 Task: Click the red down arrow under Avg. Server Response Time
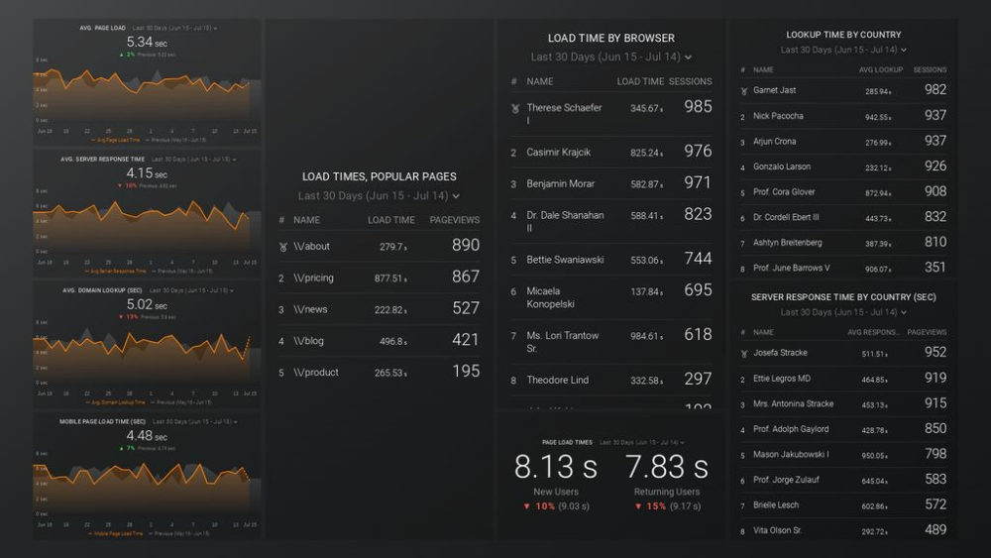(120, 185)
